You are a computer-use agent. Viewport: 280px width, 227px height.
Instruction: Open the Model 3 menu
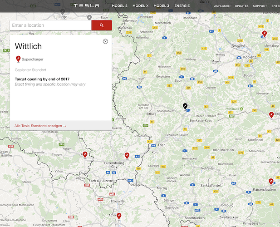click(162, 6)
